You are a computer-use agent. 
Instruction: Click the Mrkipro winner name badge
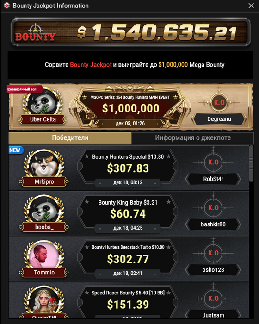coord(44,181)
